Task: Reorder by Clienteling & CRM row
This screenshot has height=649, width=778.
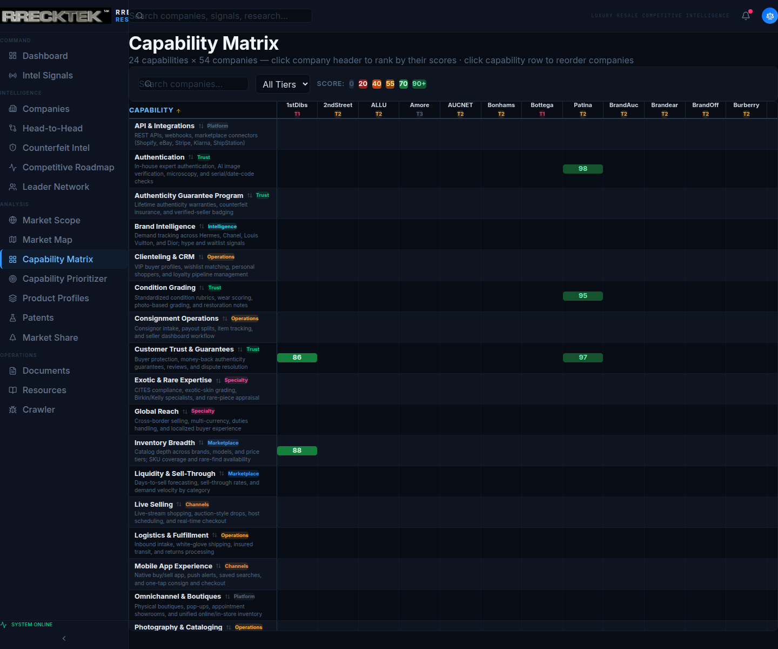Action: 203,266
